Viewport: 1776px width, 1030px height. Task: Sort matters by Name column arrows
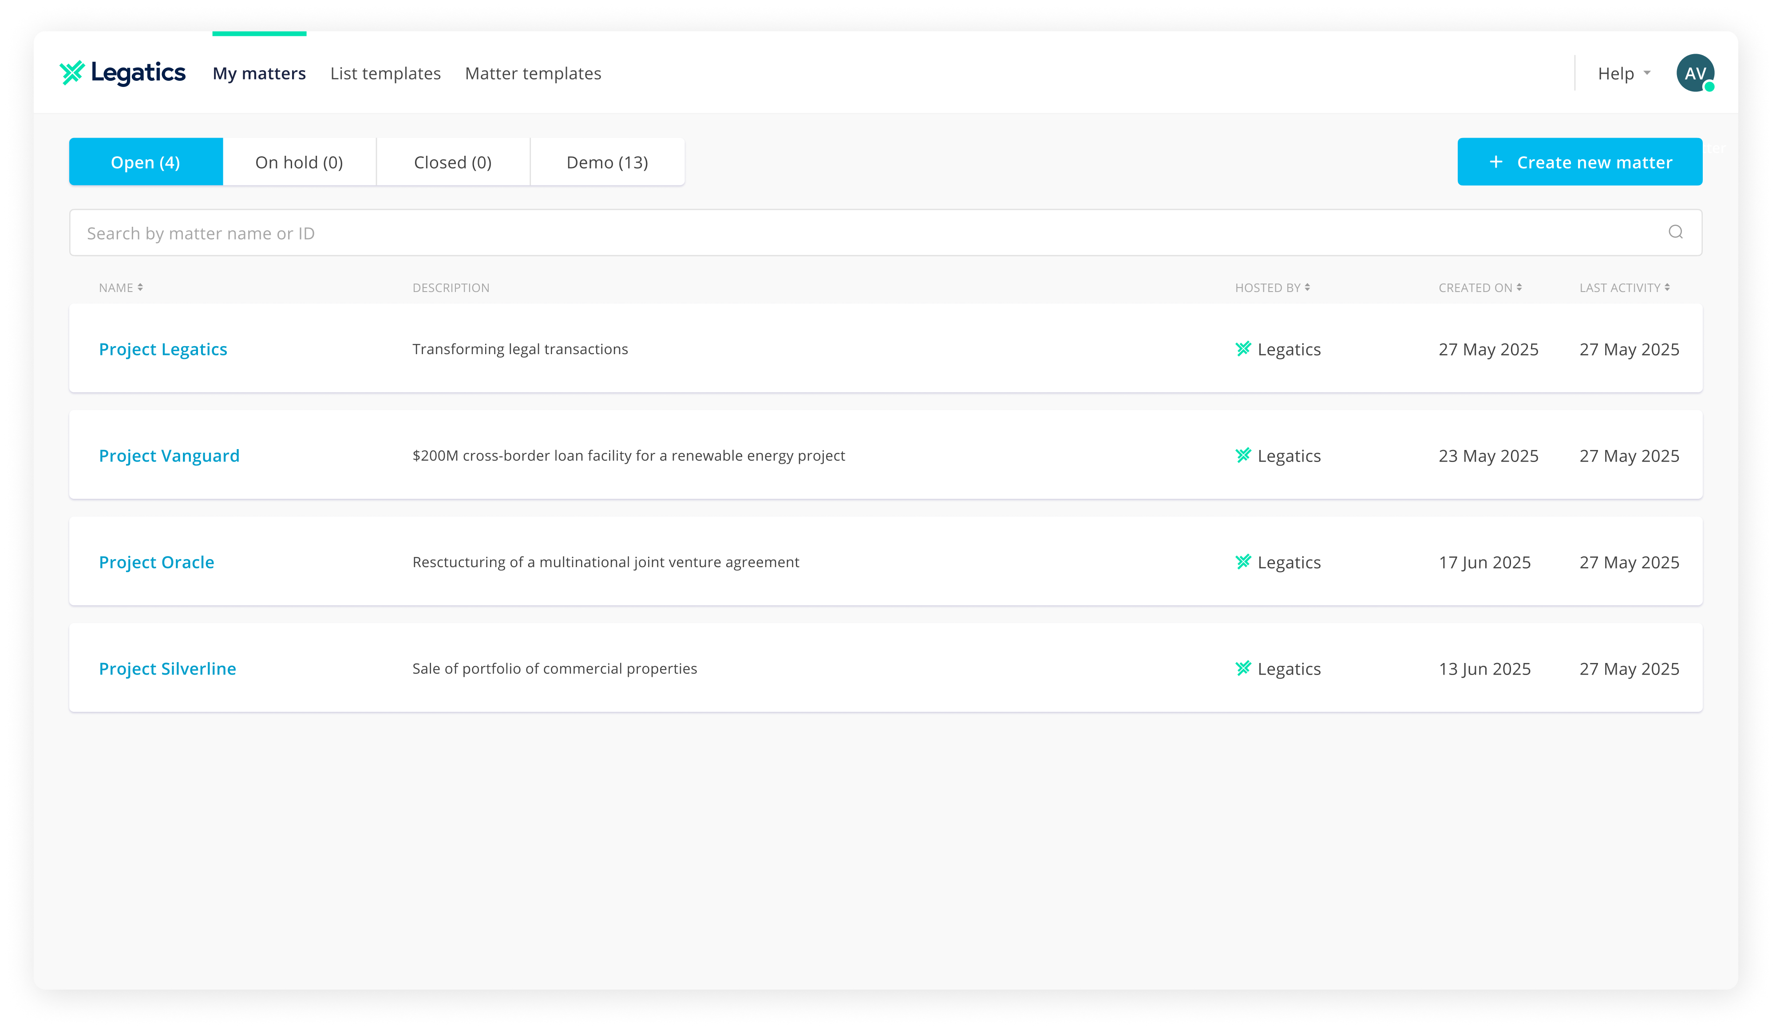pos(140,288)
